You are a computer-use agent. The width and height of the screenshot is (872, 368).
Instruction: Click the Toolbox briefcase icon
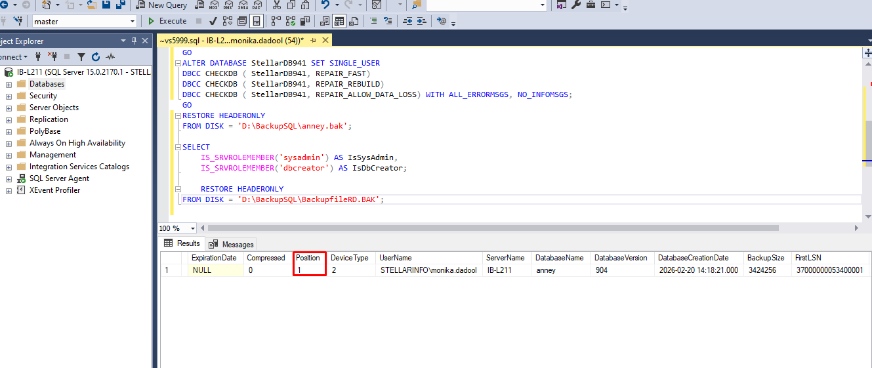(591, 5)
